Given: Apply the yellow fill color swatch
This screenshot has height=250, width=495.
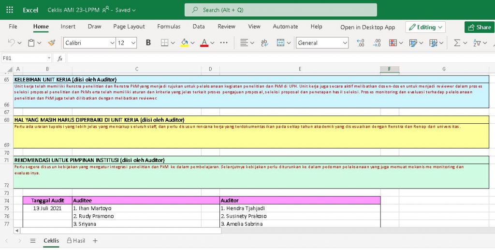Looking at the screenshot, I should 184,43.
